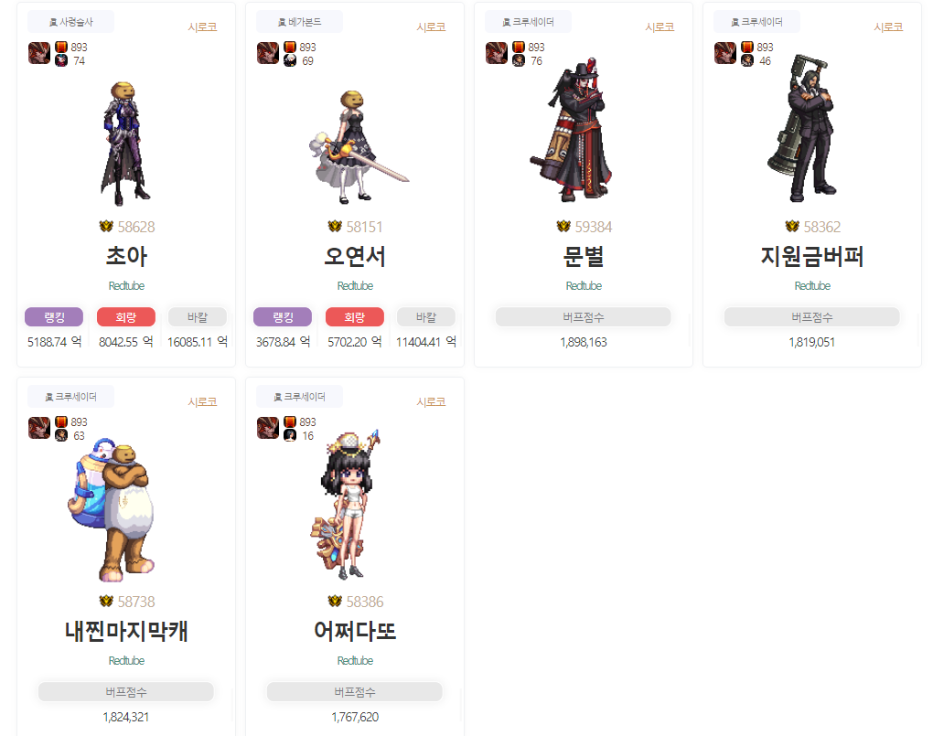Click the 초아 character avatar sprite

(126, 144)
